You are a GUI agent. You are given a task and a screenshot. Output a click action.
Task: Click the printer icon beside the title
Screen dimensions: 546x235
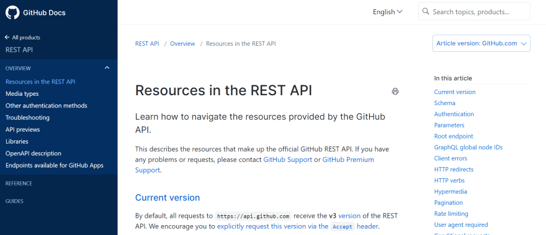coord(395,92)
